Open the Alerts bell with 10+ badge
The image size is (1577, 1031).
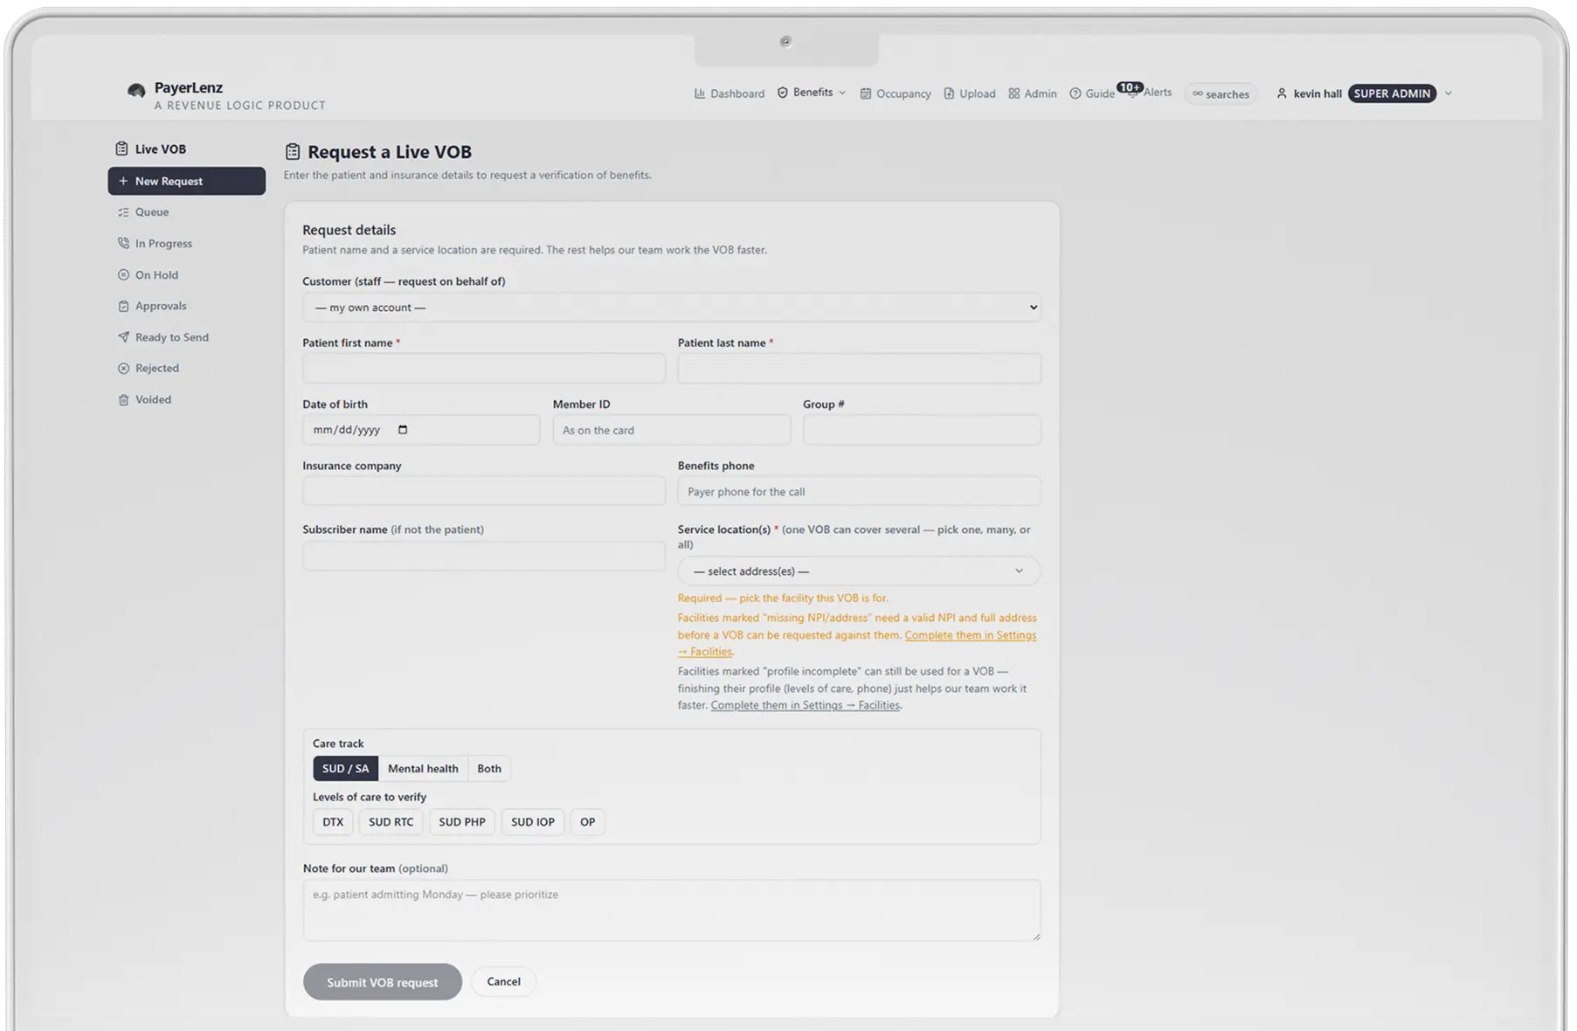coord(1132,92)
